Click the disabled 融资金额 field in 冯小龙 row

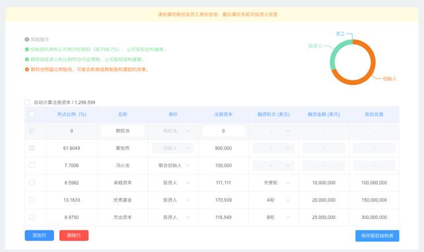pos(324,166)
